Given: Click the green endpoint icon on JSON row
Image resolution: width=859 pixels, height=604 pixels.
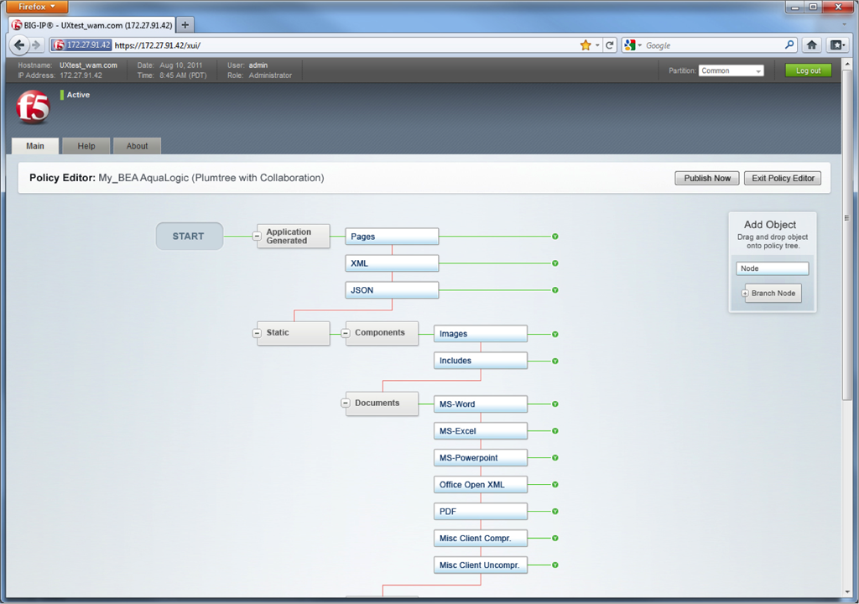Looking at the screenshot, I should pos(555,290).
